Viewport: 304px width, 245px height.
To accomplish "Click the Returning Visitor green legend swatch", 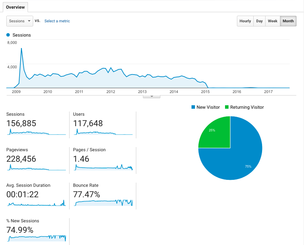I will click(x=227, y=107).
